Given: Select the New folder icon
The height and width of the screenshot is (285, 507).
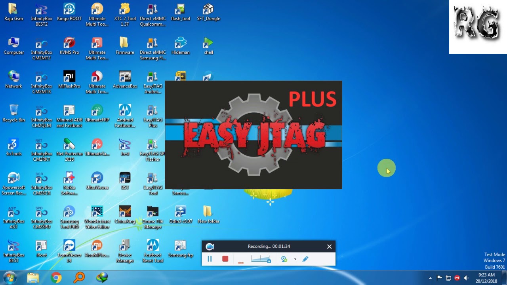Looking at the screenshot, I should 208,215.
